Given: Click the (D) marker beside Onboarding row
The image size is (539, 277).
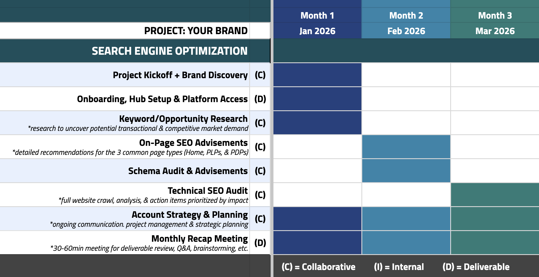Looking at the screenshot, I should [x=260, y=99].
